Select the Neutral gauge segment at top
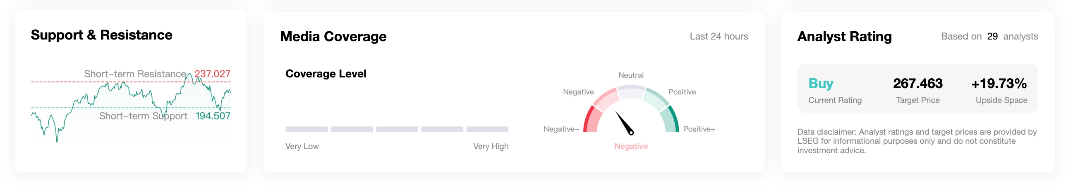Screen dimensions: 1073x196 631,92
